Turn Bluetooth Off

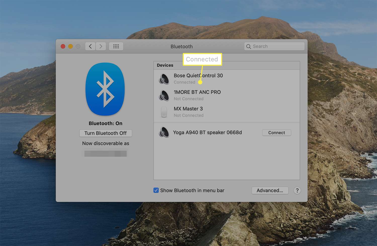(x=106, y=133)
